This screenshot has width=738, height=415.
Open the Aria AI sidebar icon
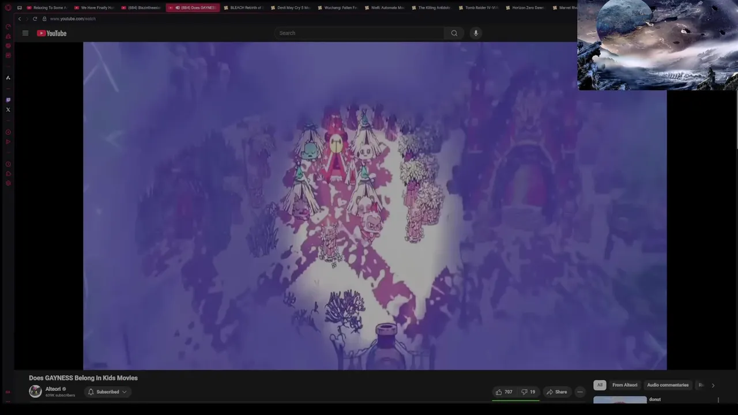[x=8, y=77]
